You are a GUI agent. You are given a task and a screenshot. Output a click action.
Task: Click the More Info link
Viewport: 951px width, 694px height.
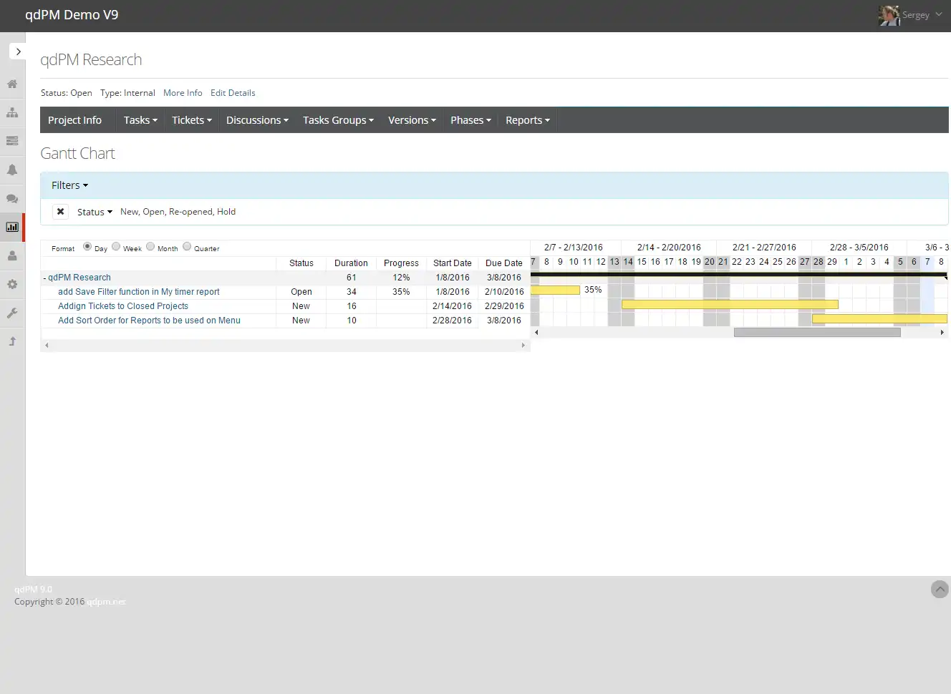coord(183,93)
